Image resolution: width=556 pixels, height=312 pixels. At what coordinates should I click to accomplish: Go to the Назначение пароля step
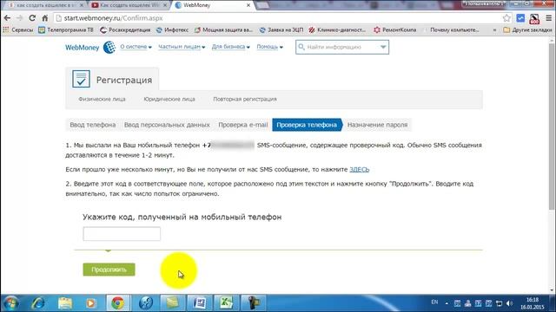coord(377,125)
